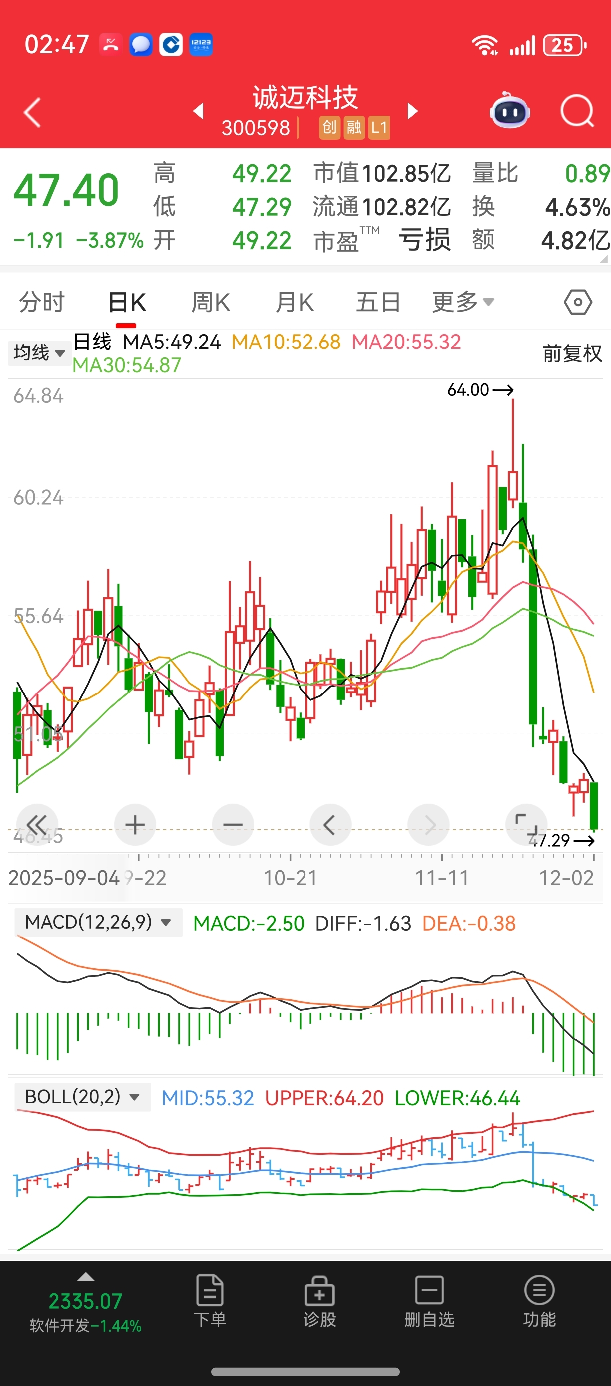Tap the L1 level badge
This screenshot has width=611, height=1386.
click(379, 127)
